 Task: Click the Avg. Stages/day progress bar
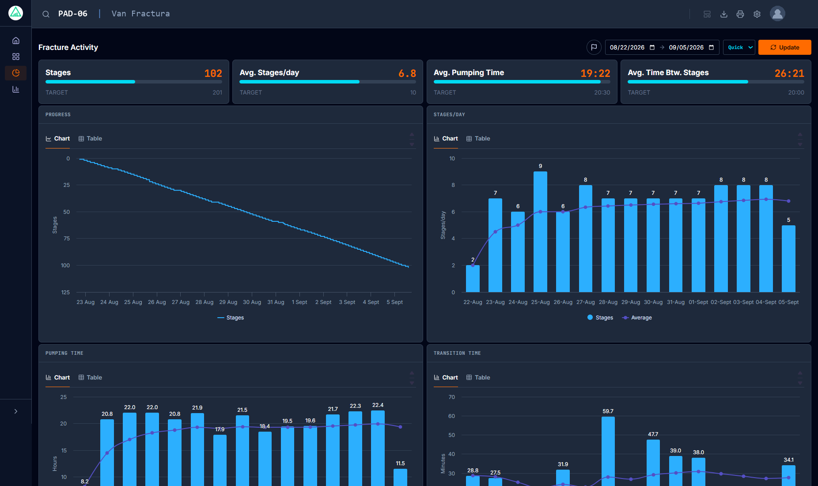pos(328,82)
